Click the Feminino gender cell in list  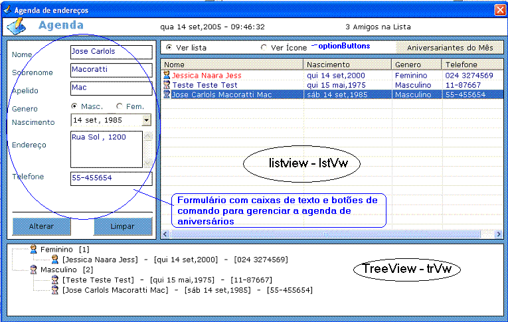(x=411, y=76)
